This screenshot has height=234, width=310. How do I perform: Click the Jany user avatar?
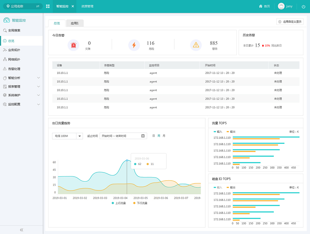pos(281,7)
